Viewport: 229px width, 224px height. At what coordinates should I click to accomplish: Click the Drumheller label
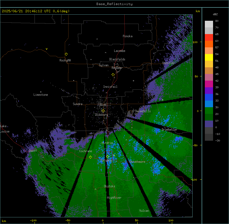(169, 130)
